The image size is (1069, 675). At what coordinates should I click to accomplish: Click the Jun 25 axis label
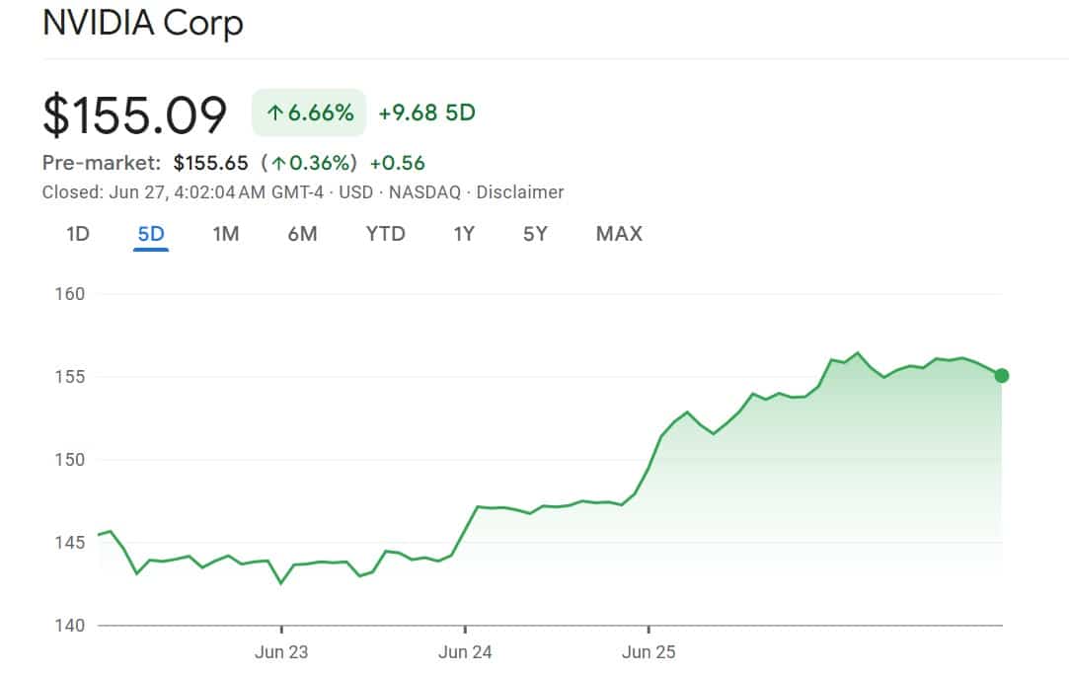point(649,652)
